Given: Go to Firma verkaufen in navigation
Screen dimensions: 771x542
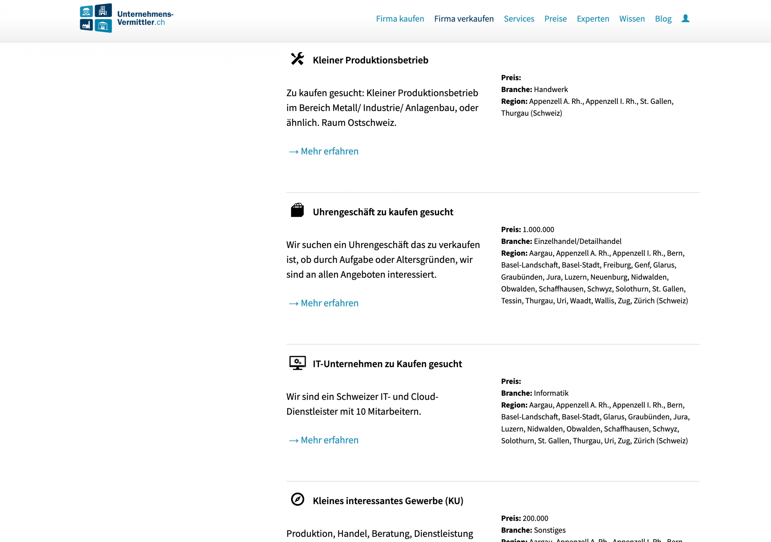Looking at the screenshot, I should click(x=464, y=19).
